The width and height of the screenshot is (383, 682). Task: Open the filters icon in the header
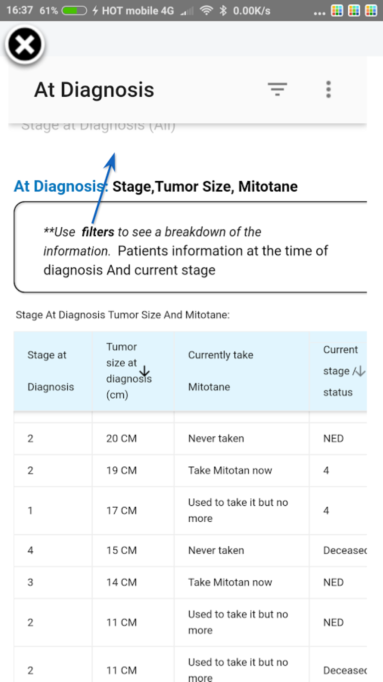coord(277,89)
